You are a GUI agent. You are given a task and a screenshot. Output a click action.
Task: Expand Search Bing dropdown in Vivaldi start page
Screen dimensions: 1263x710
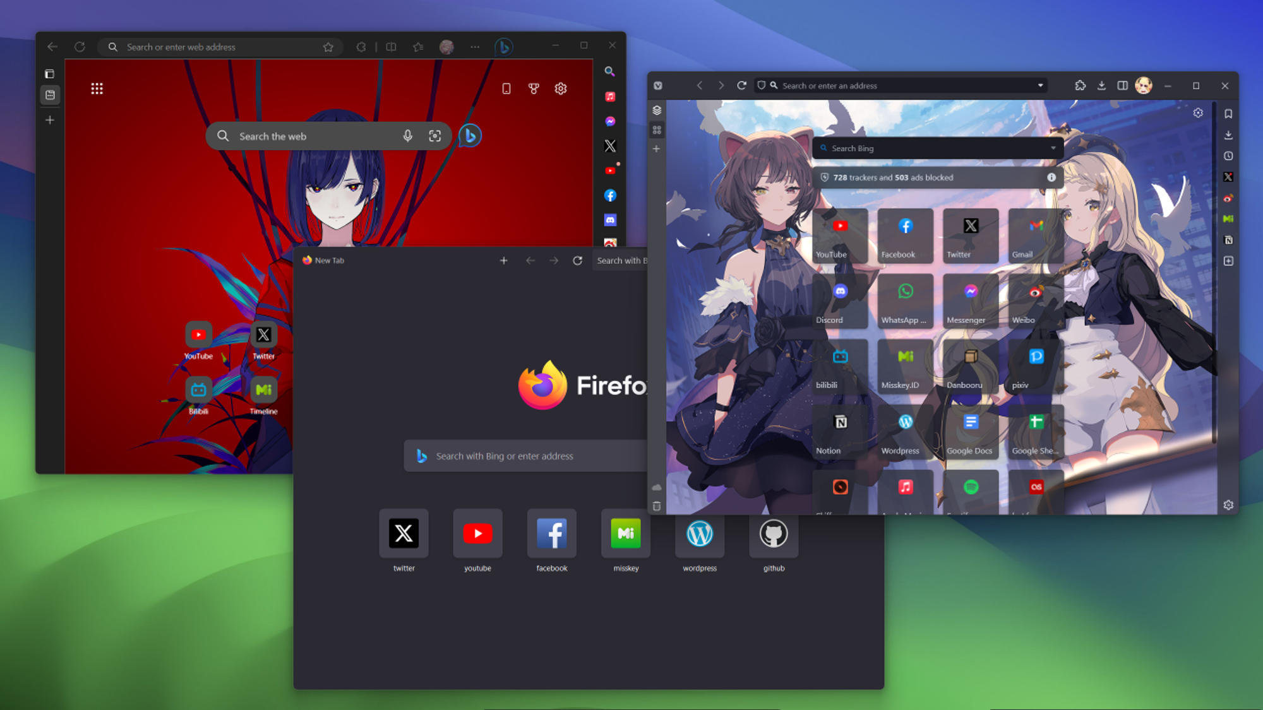click(x=1053, y=148)
